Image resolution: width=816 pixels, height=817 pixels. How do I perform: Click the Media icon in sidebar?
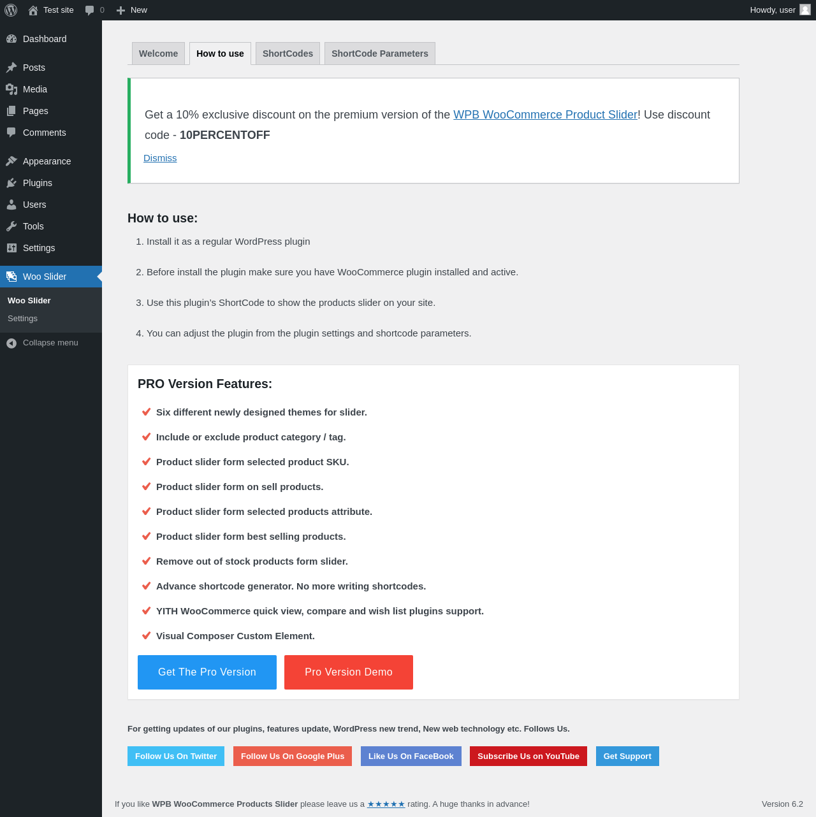pyautogui.click(x=11, y=89)
